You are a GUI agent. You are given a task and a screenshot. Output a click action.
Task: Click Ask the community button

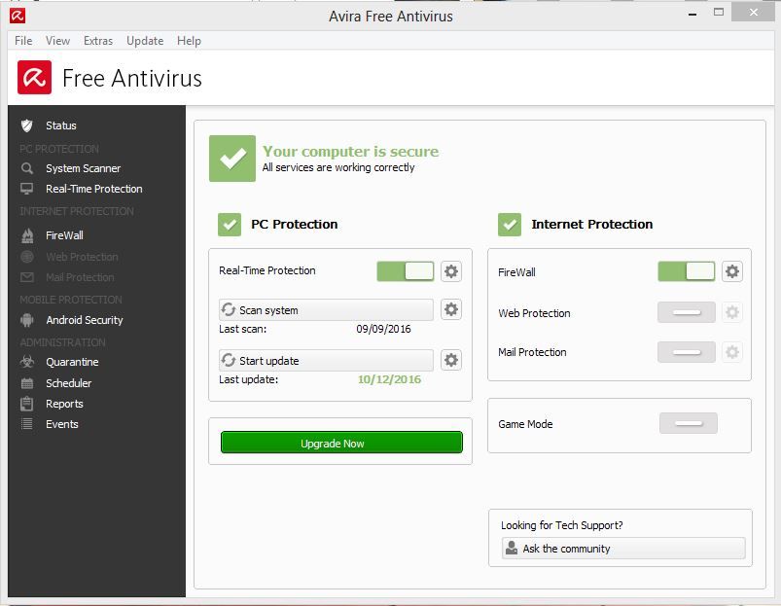pos(623,549)
